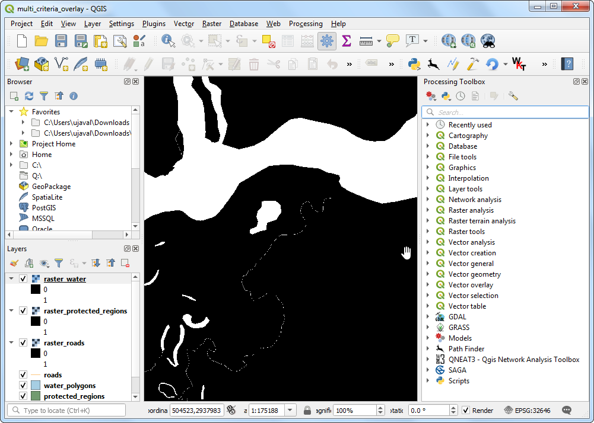This screenshot has height=423, width=594.
Task: Click the water_polygons blue color swatch
Action: coord(35,386)
